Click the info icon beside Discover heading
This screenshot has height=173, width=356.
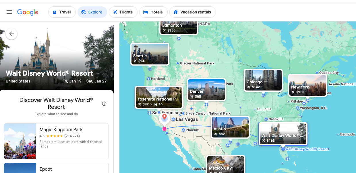tap(104, 104)
